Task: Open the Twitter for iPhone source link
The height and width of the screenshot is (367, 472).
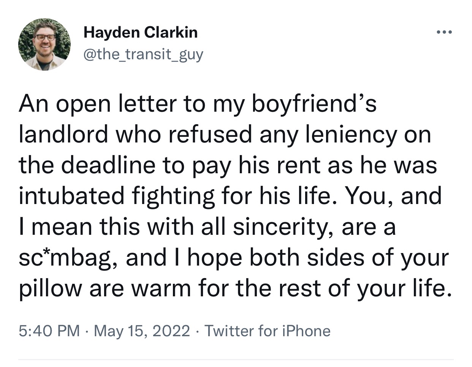Action: 268,331
